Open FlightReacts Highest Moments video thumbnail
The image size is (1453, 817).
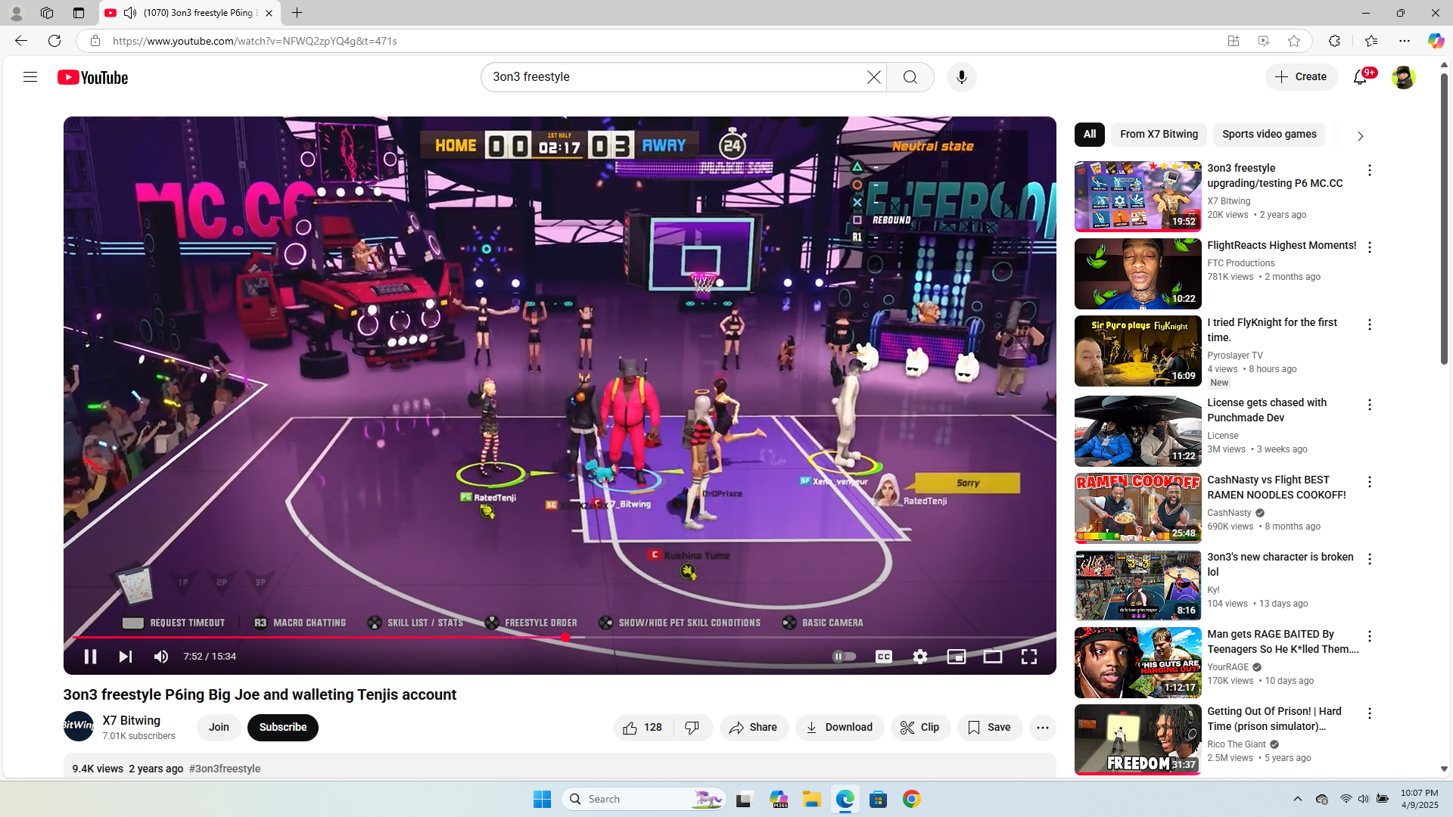pos(1137,274)
